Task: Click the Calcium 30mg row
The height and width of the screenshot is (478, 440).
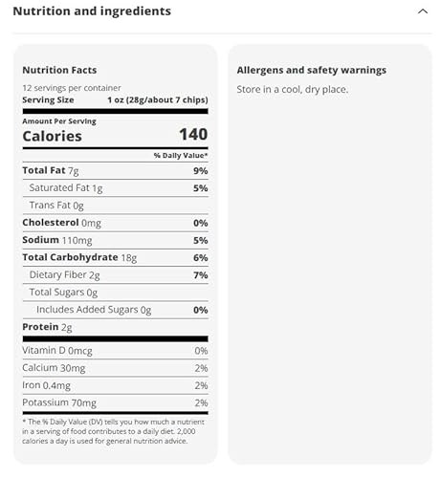Action: [115, 368]
